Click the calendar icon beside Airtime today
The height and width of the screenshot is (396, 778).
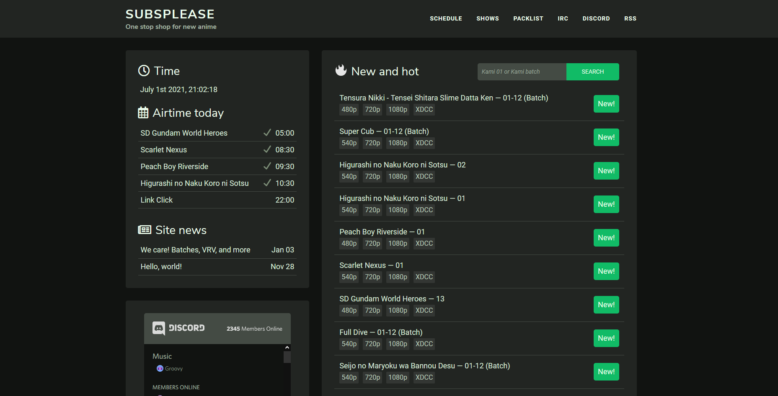[143, 113]
